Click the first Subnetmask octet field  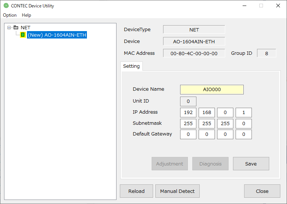coord(188,124)
